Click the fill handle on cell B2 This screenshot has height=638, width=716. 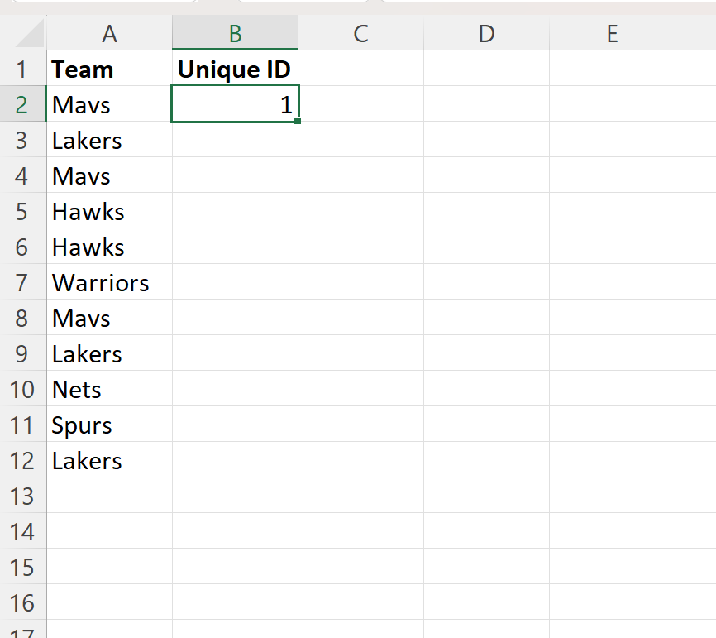click(x=298, y=122)
